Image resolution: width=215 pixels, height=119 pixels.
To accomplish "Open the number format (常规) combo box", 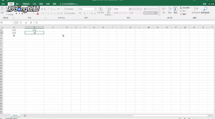I will [87, 9].
